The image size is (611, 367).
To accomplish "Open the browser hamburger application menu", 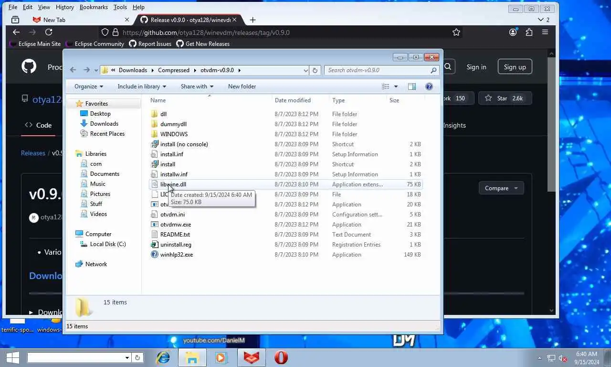I will (x=545, y=32).
